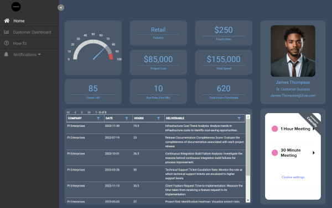Click the 2023-07-19 date cell

[x=112, y=138]
